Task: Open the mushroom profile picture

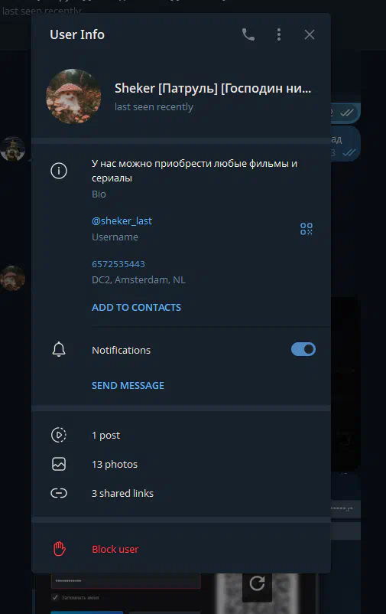Action: (73, 96)
